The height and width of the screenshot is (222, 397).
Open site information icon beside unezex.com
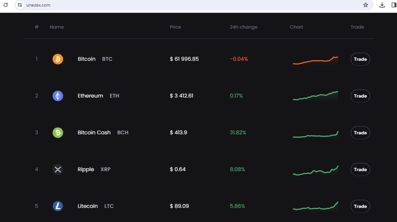pyautogui.click(x=20, y=5)
